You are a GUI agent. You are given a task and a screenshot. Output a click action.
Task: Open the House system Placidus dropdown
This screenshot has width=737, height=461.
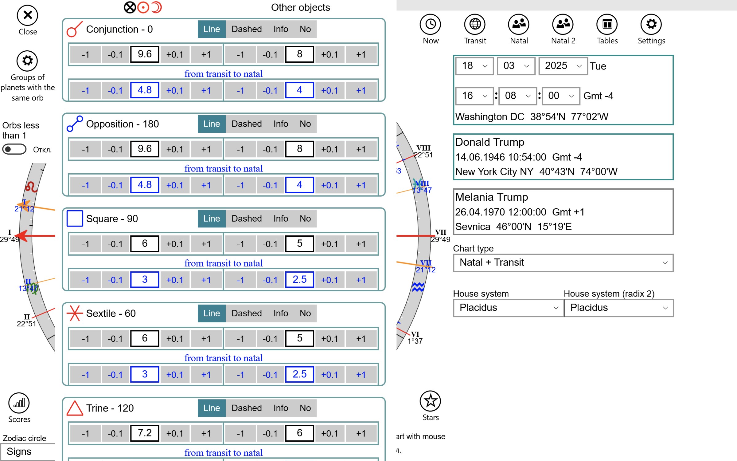point(508,308)
